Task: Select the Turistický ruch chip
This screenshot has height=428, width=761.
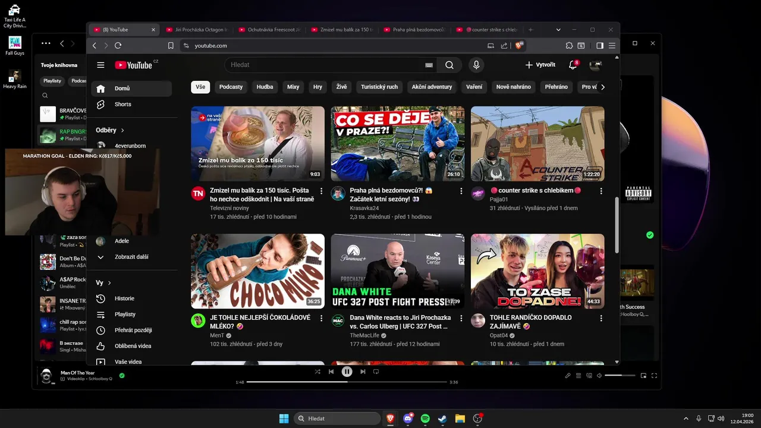Action: point(379,87)
